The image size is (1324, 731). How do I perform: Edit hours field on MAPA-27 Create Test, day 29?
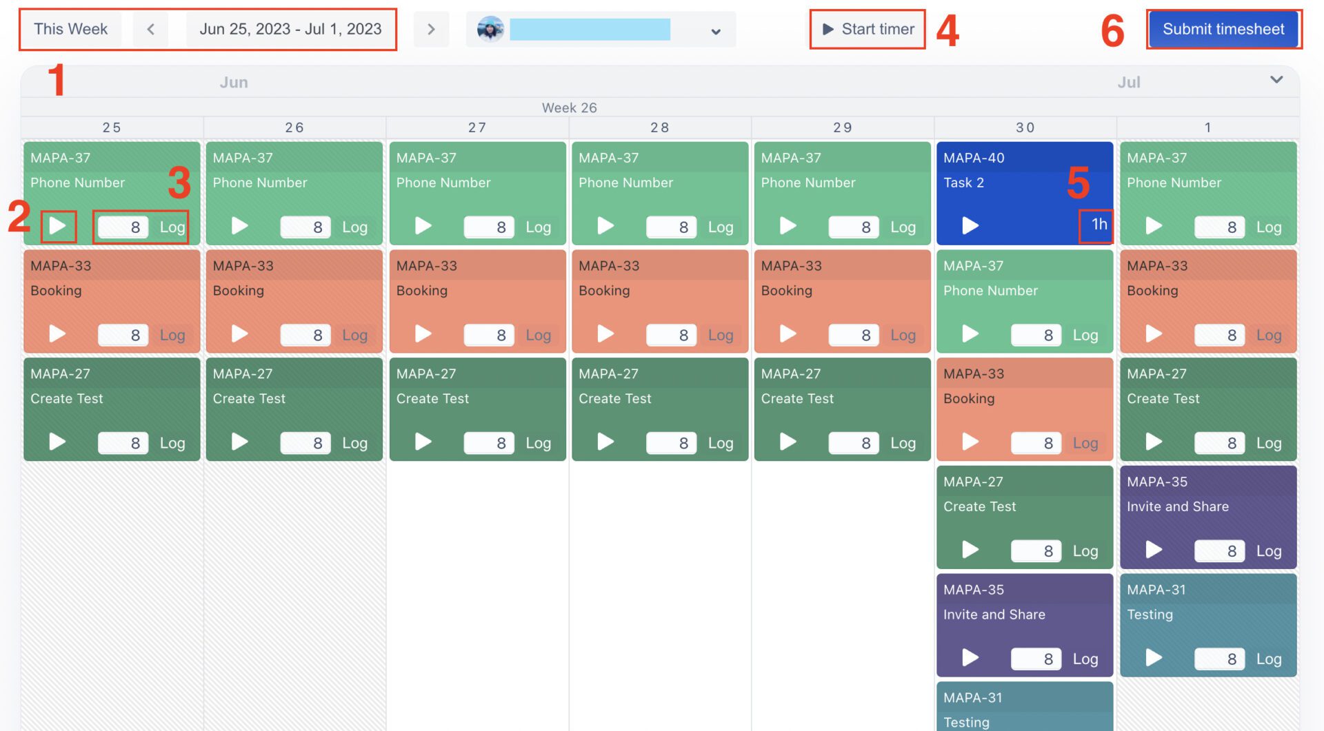[x=854, y=443]
